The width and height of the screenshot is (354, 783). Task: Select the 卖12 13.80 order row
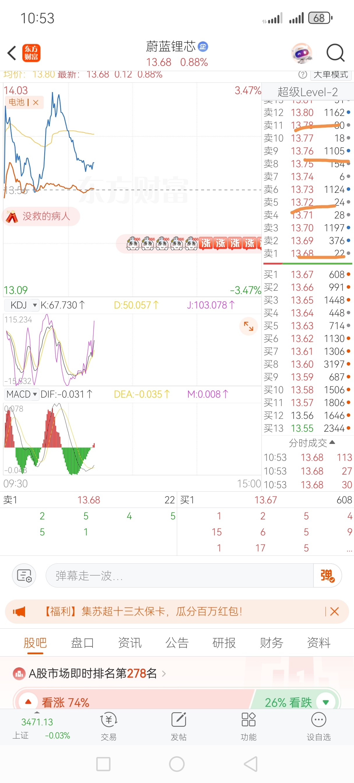click(x=307, y=112)
